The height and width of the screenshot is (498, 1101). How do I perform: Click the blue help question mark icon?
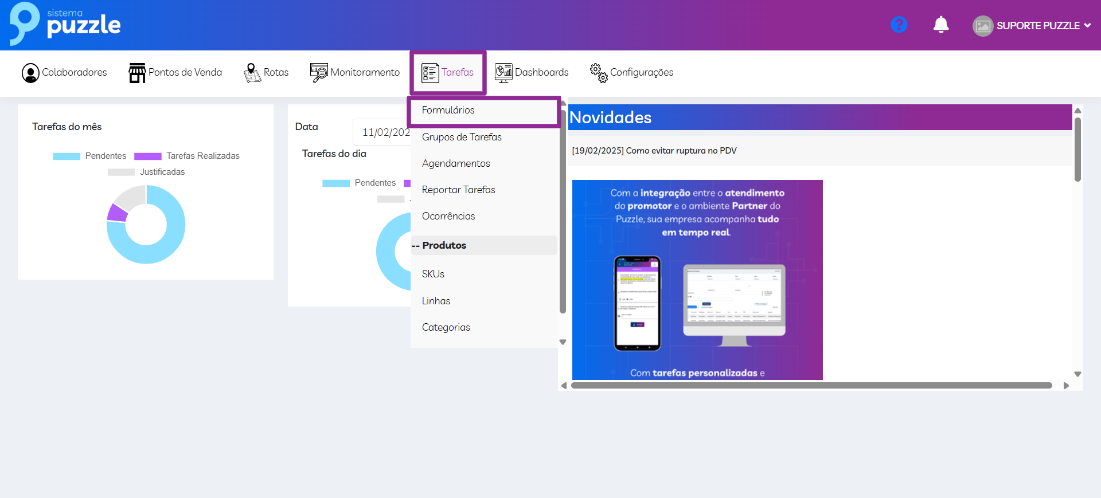point(899,25)
